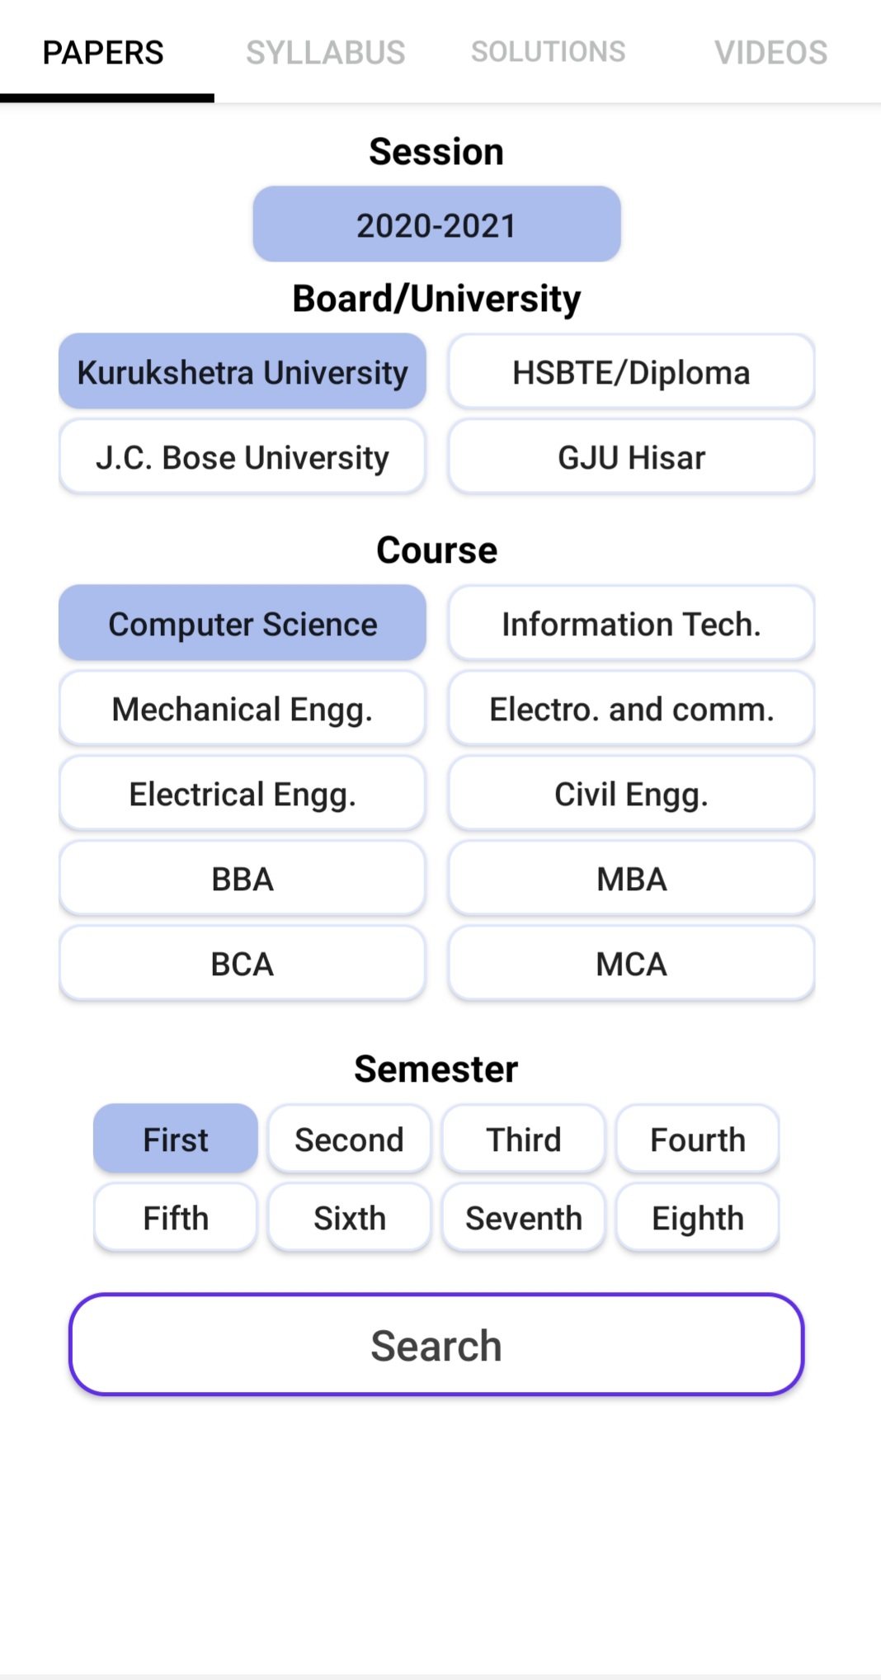Screen dimensions: 881x1680
Task: Pick GJU Hisar as university
Action: [631, 457]
